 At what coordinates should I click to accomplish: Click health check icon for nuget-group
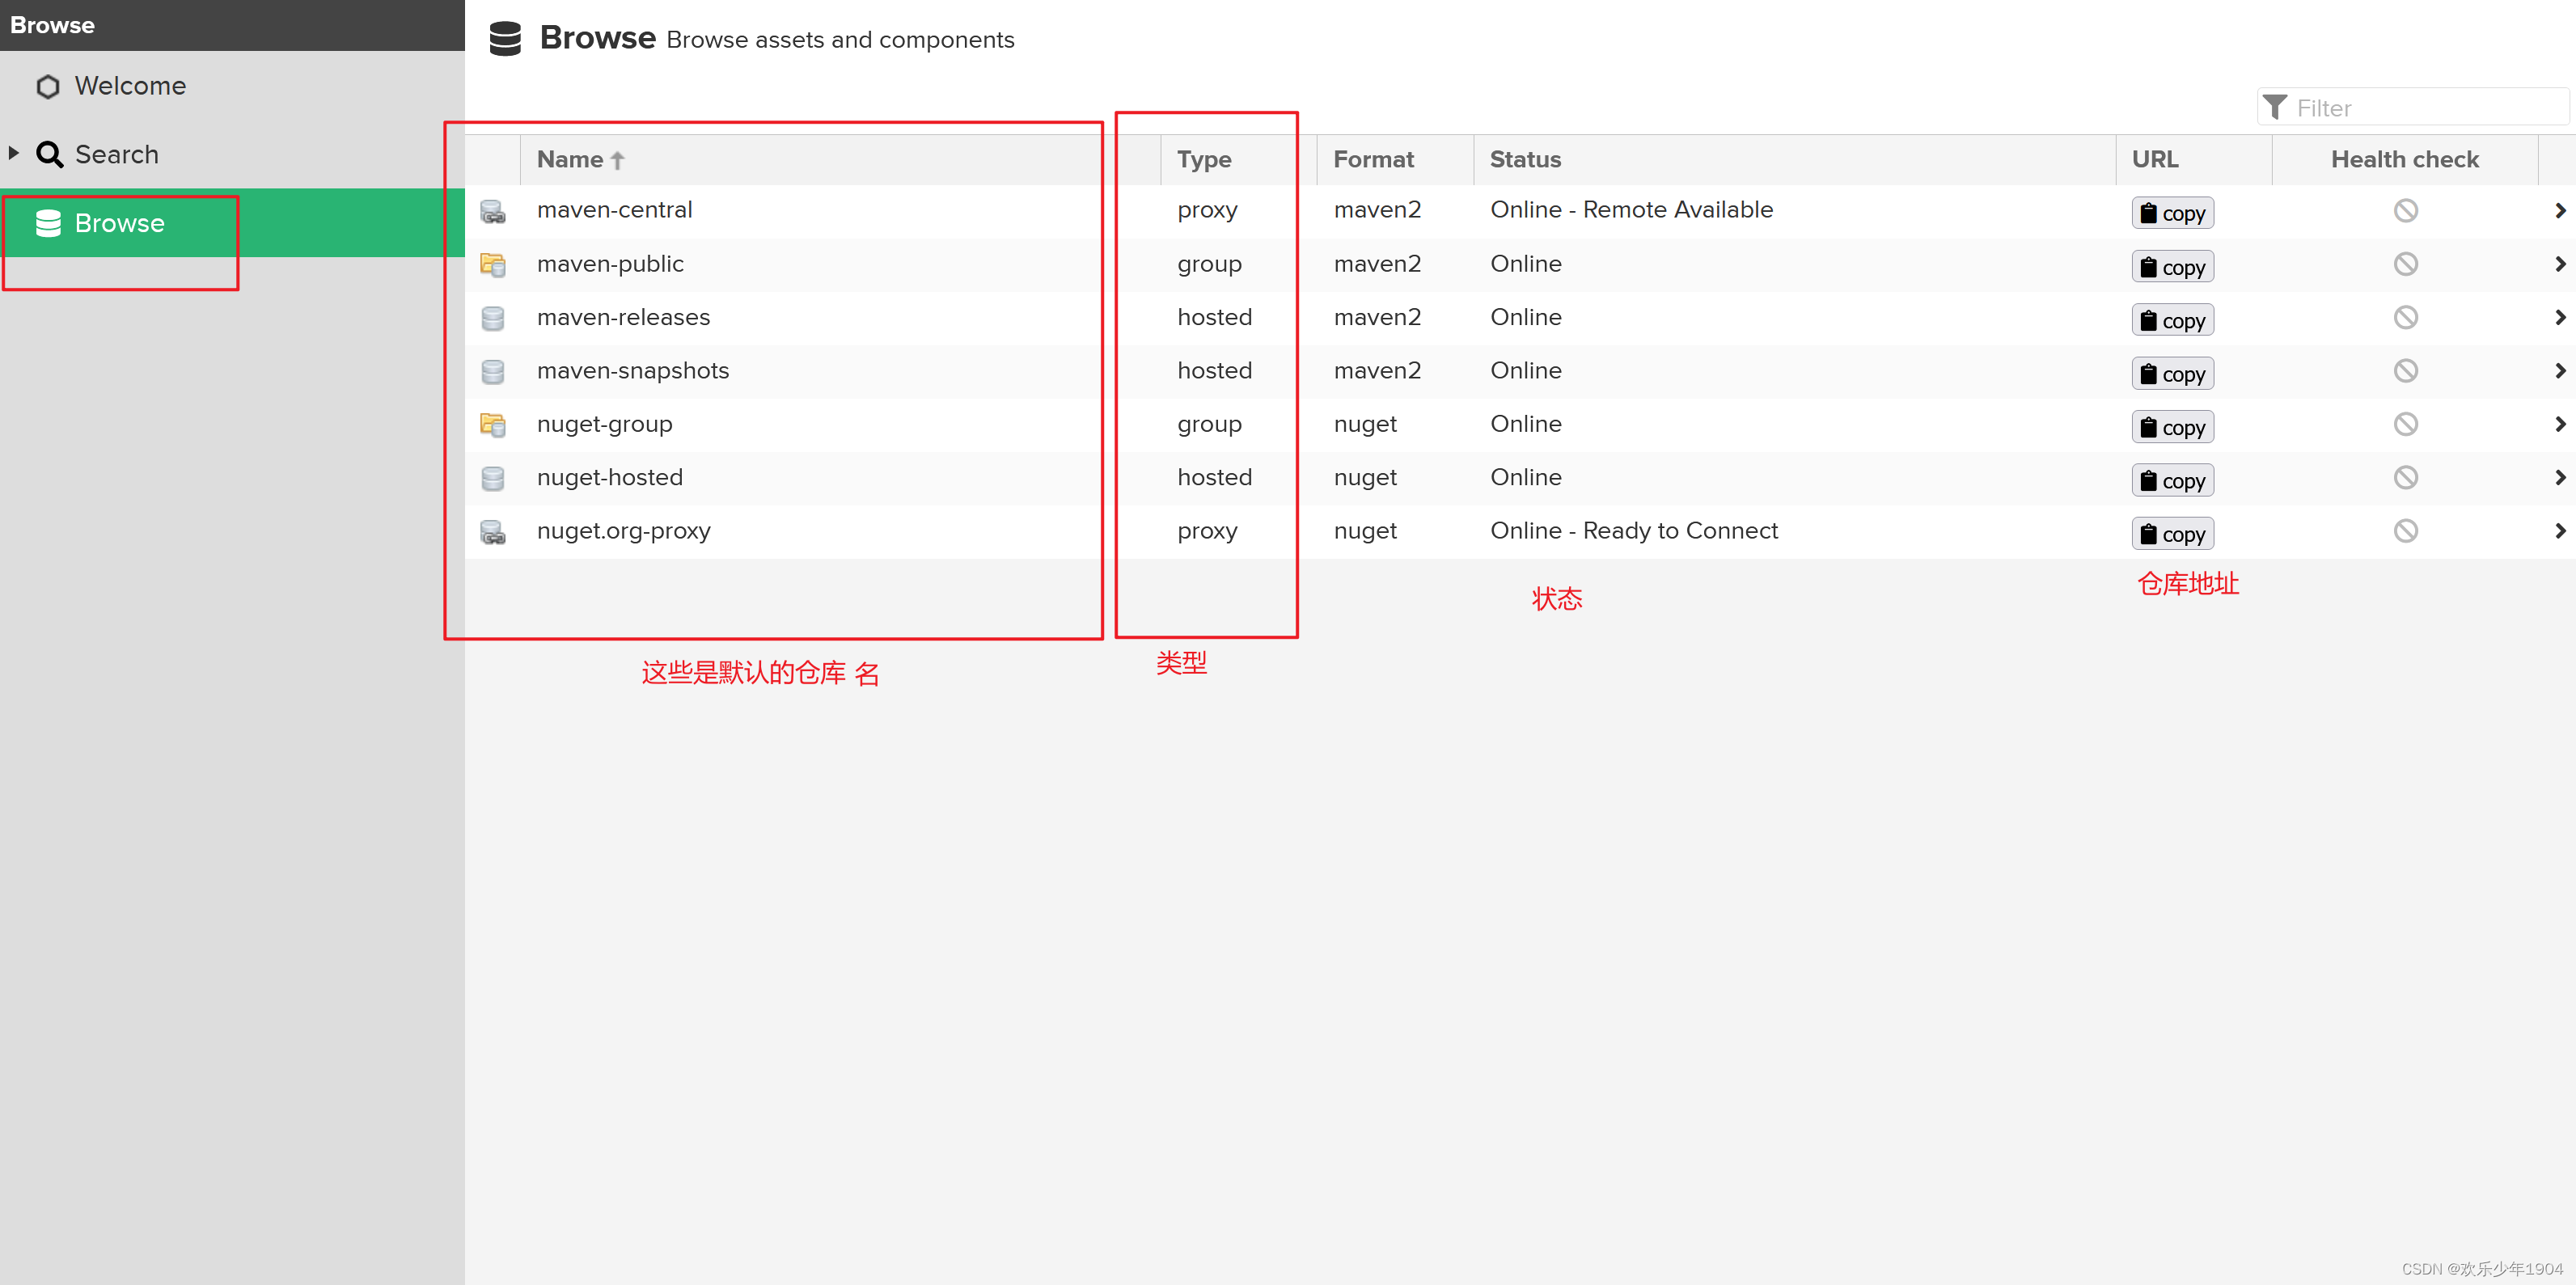click(x=2405, y=425)
